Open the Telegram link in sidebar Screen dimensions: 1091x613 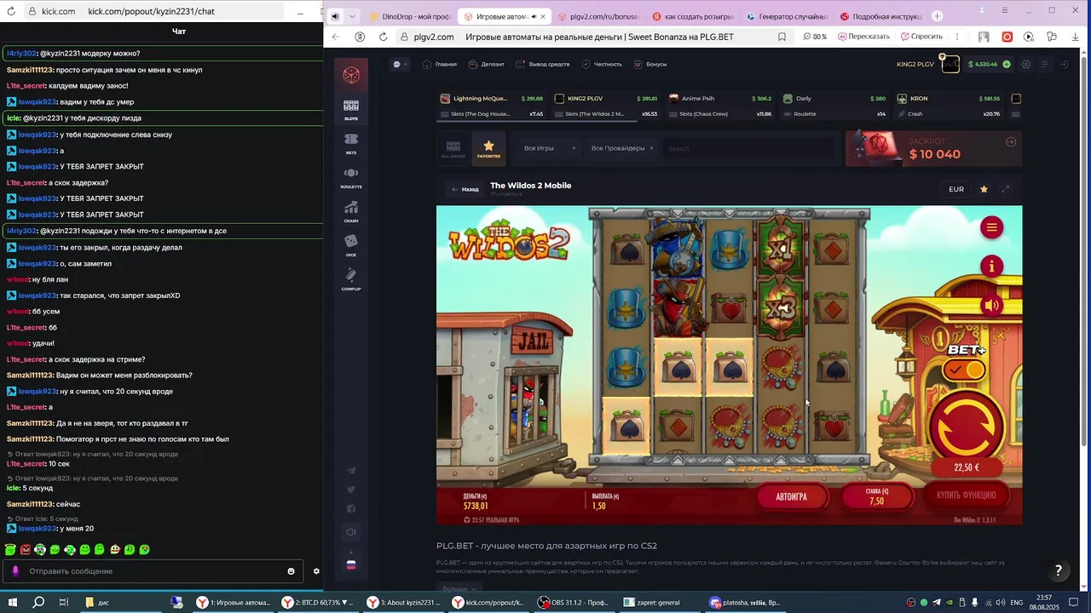coord(351,470)
